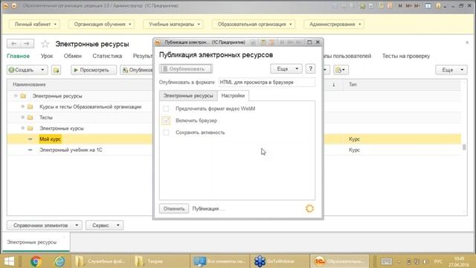The width and height of the screenshot is (476, 268).
Task: Click the M+ button in main title bar
Action: pyautogui.click(x=408, y=6)
